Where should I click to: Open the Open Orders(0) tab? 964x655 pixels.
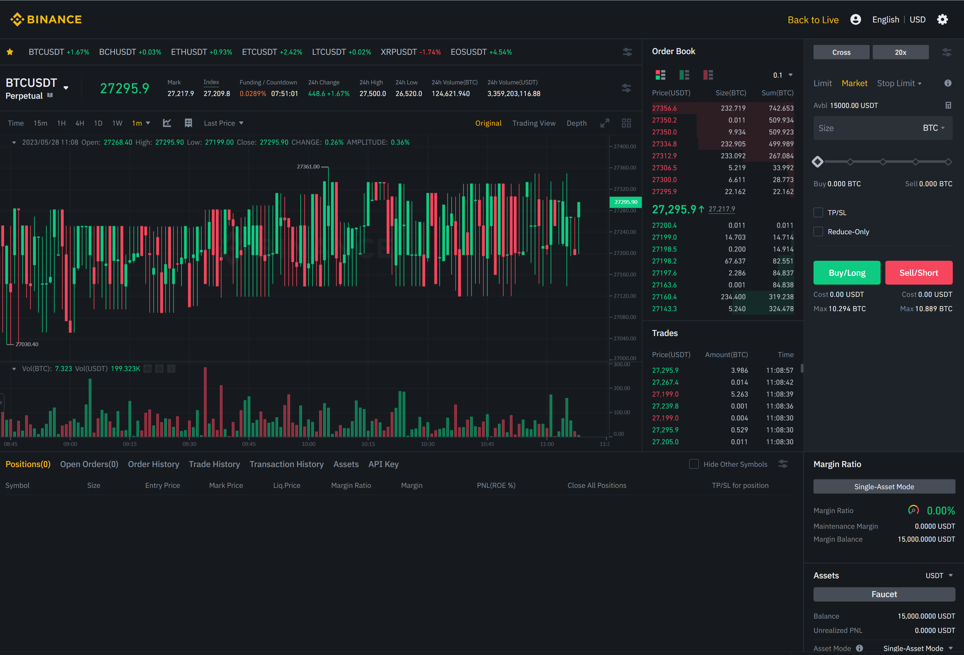pyautogui.click(x=89, y=464)
